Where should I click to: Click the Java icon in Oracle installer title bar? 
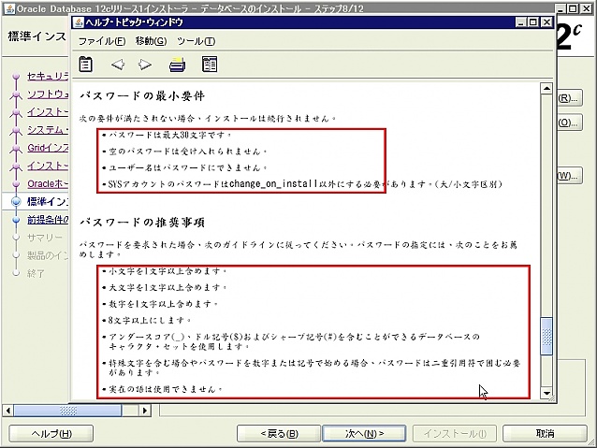[9, 8]
